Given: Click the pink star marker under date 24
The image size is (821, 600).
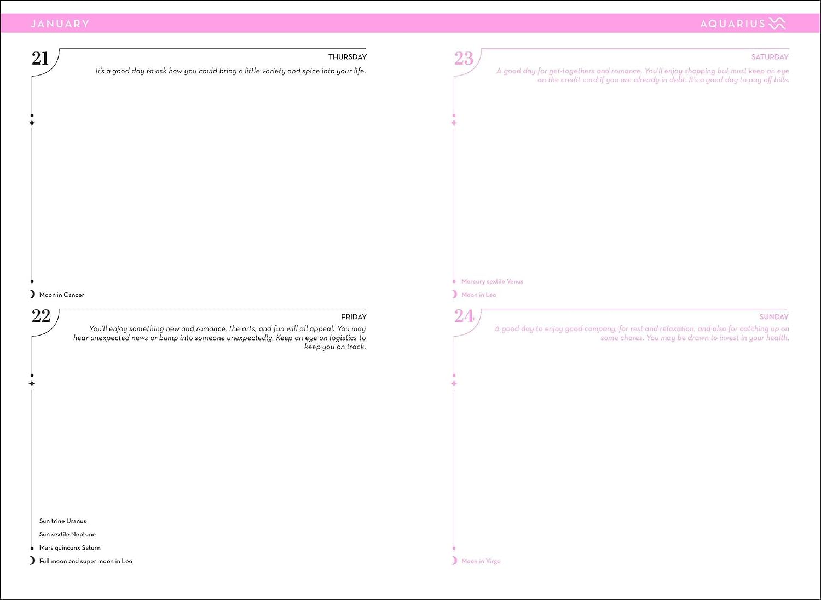Looking at the screenshot, I should [454, 383].
